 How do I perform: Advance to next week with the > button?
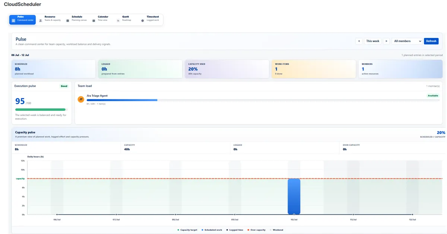click(386, 41)
